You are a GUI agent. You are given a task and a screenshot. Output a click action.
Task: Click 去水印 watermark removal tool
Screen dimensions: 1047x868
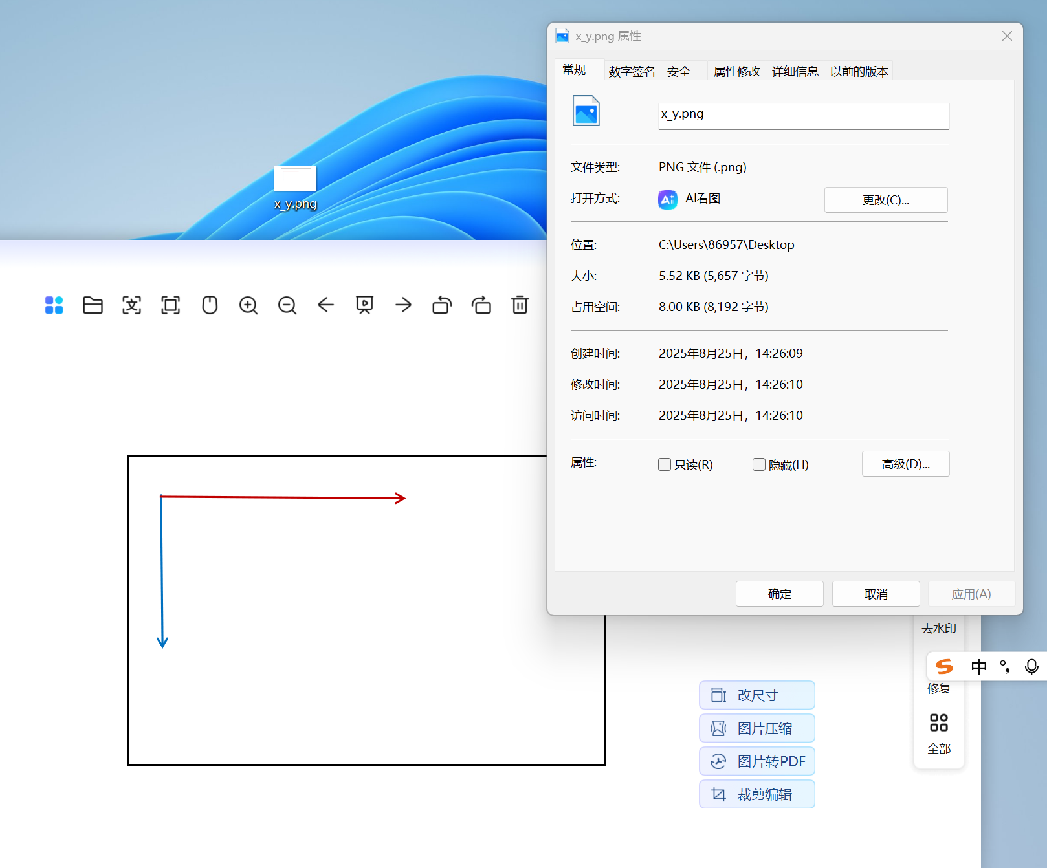click(x=939, y=628)
